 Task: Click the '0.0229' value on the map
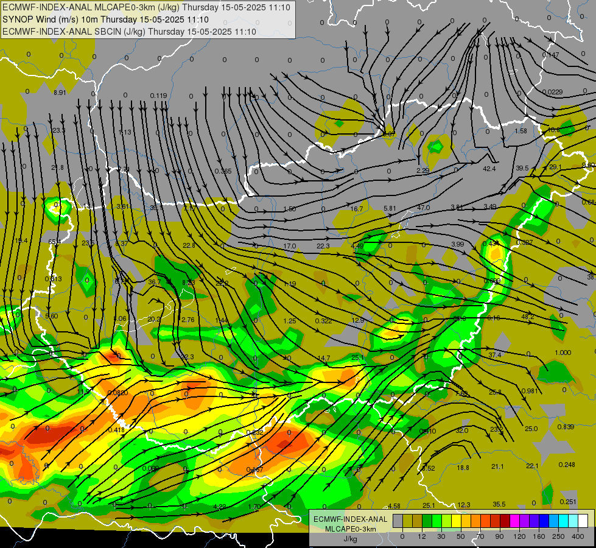click(x=552, y=92)
